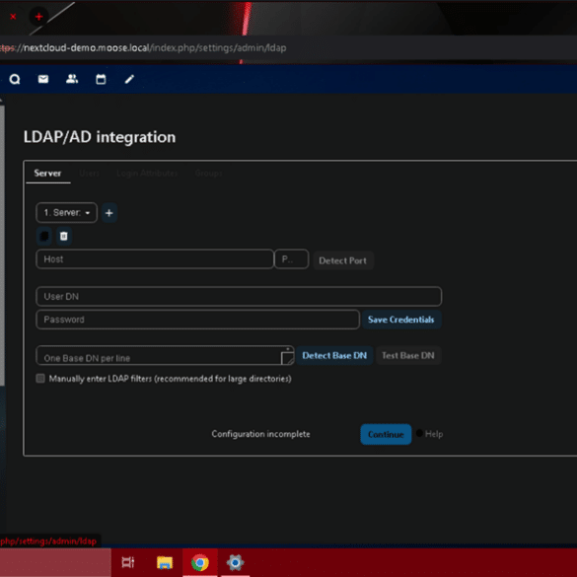This screenshot has width=577, height=577.
Task: Click the page vertical scrollbar
Action: click(2, 246)
